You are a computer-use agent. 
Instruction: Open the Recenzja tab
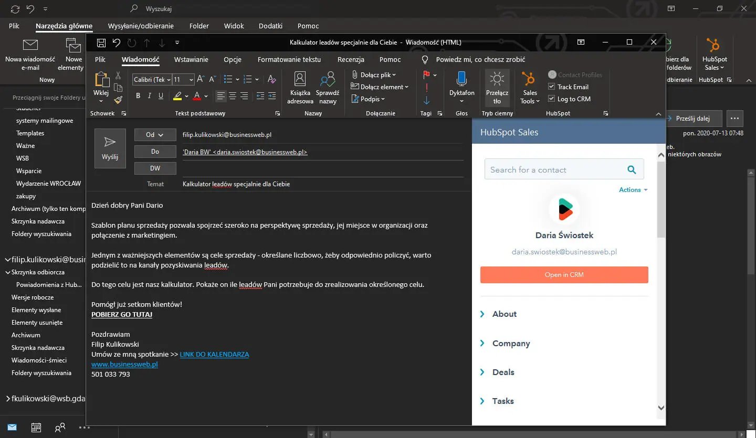(x=351, y=60)
